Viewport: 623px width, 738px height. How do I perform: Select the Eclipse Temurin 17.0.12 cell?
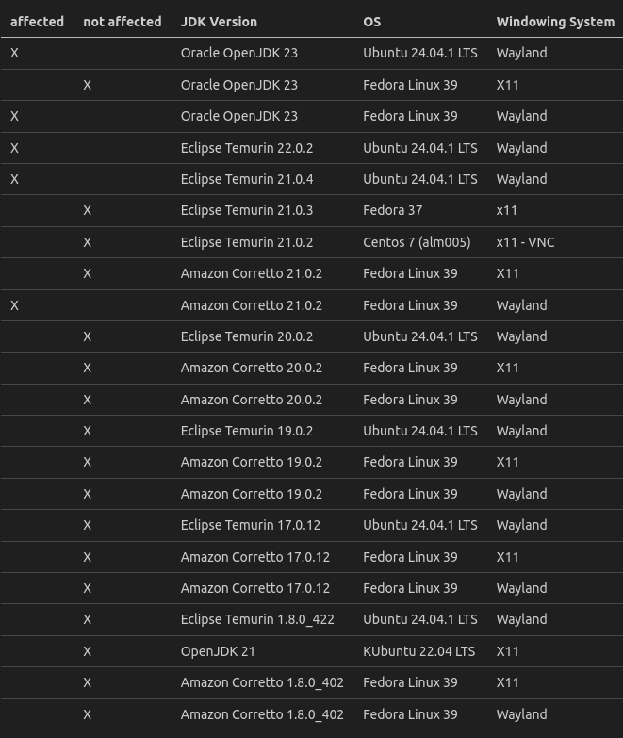click(x=251, y=525)
